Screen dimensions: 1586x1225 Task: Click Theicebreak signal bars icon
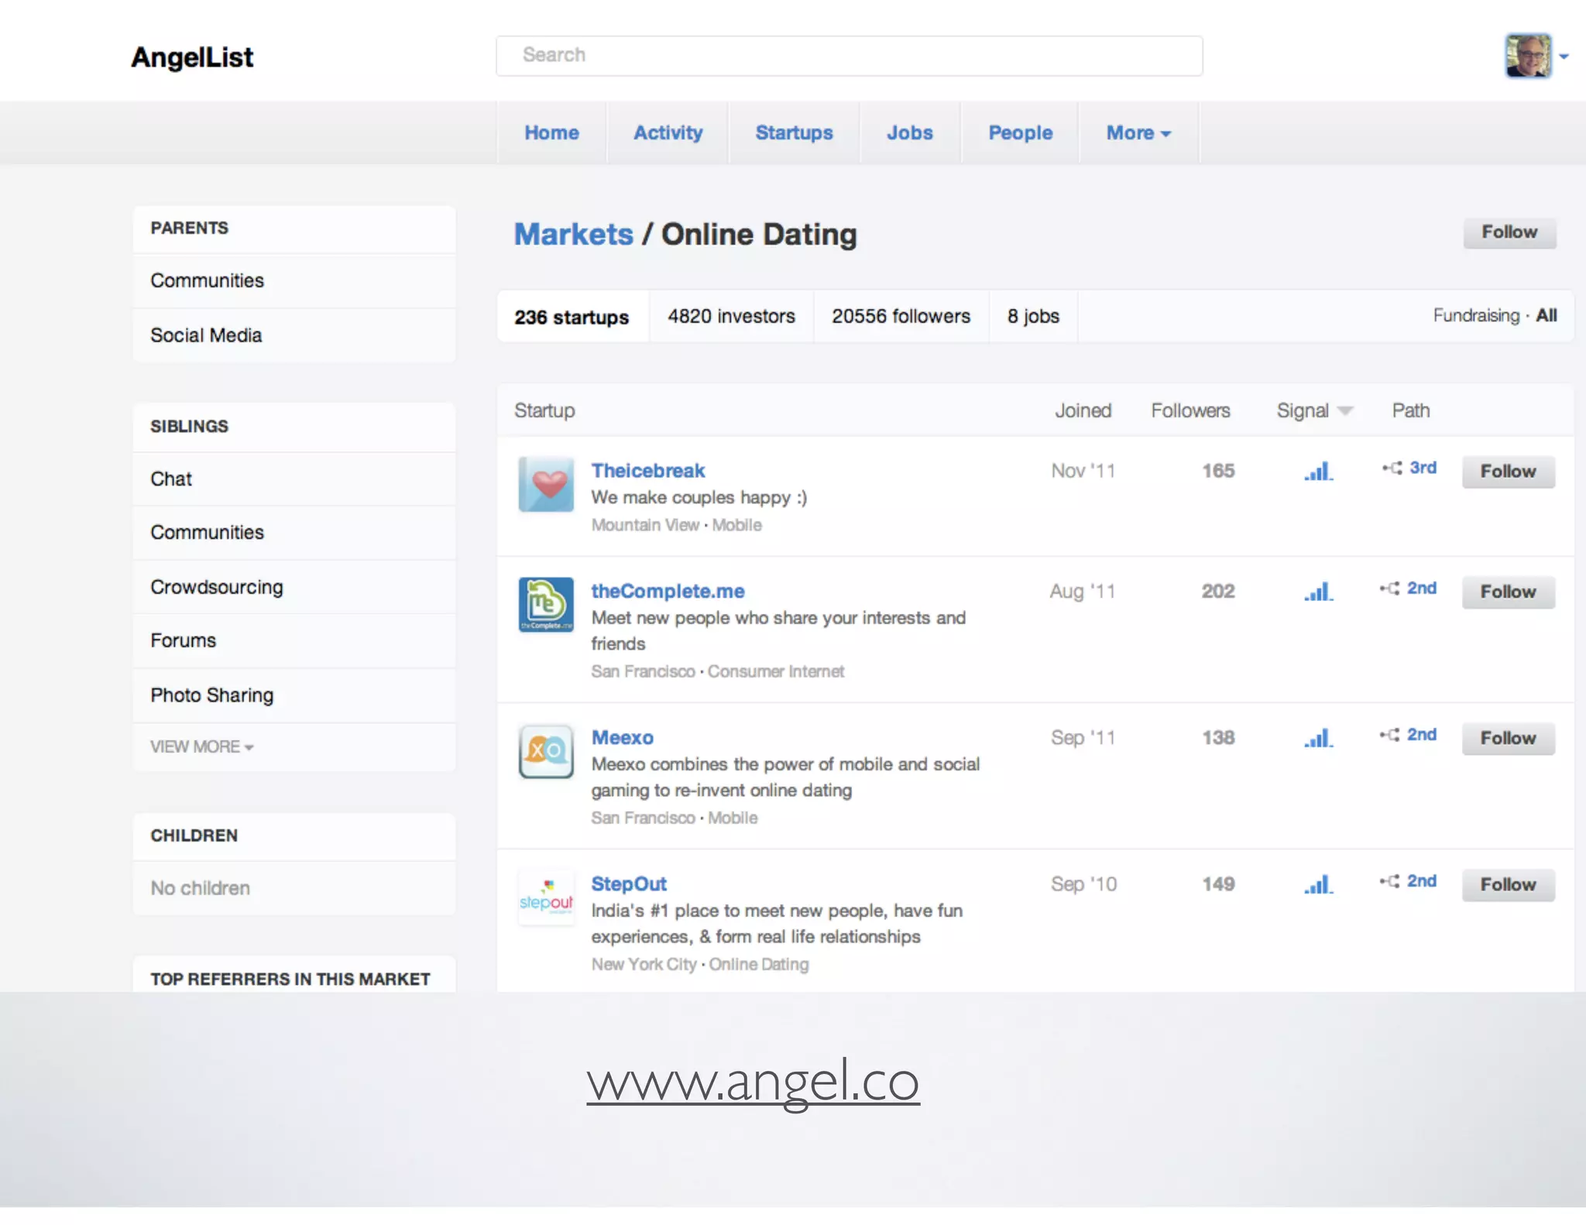click(1318, 471)
